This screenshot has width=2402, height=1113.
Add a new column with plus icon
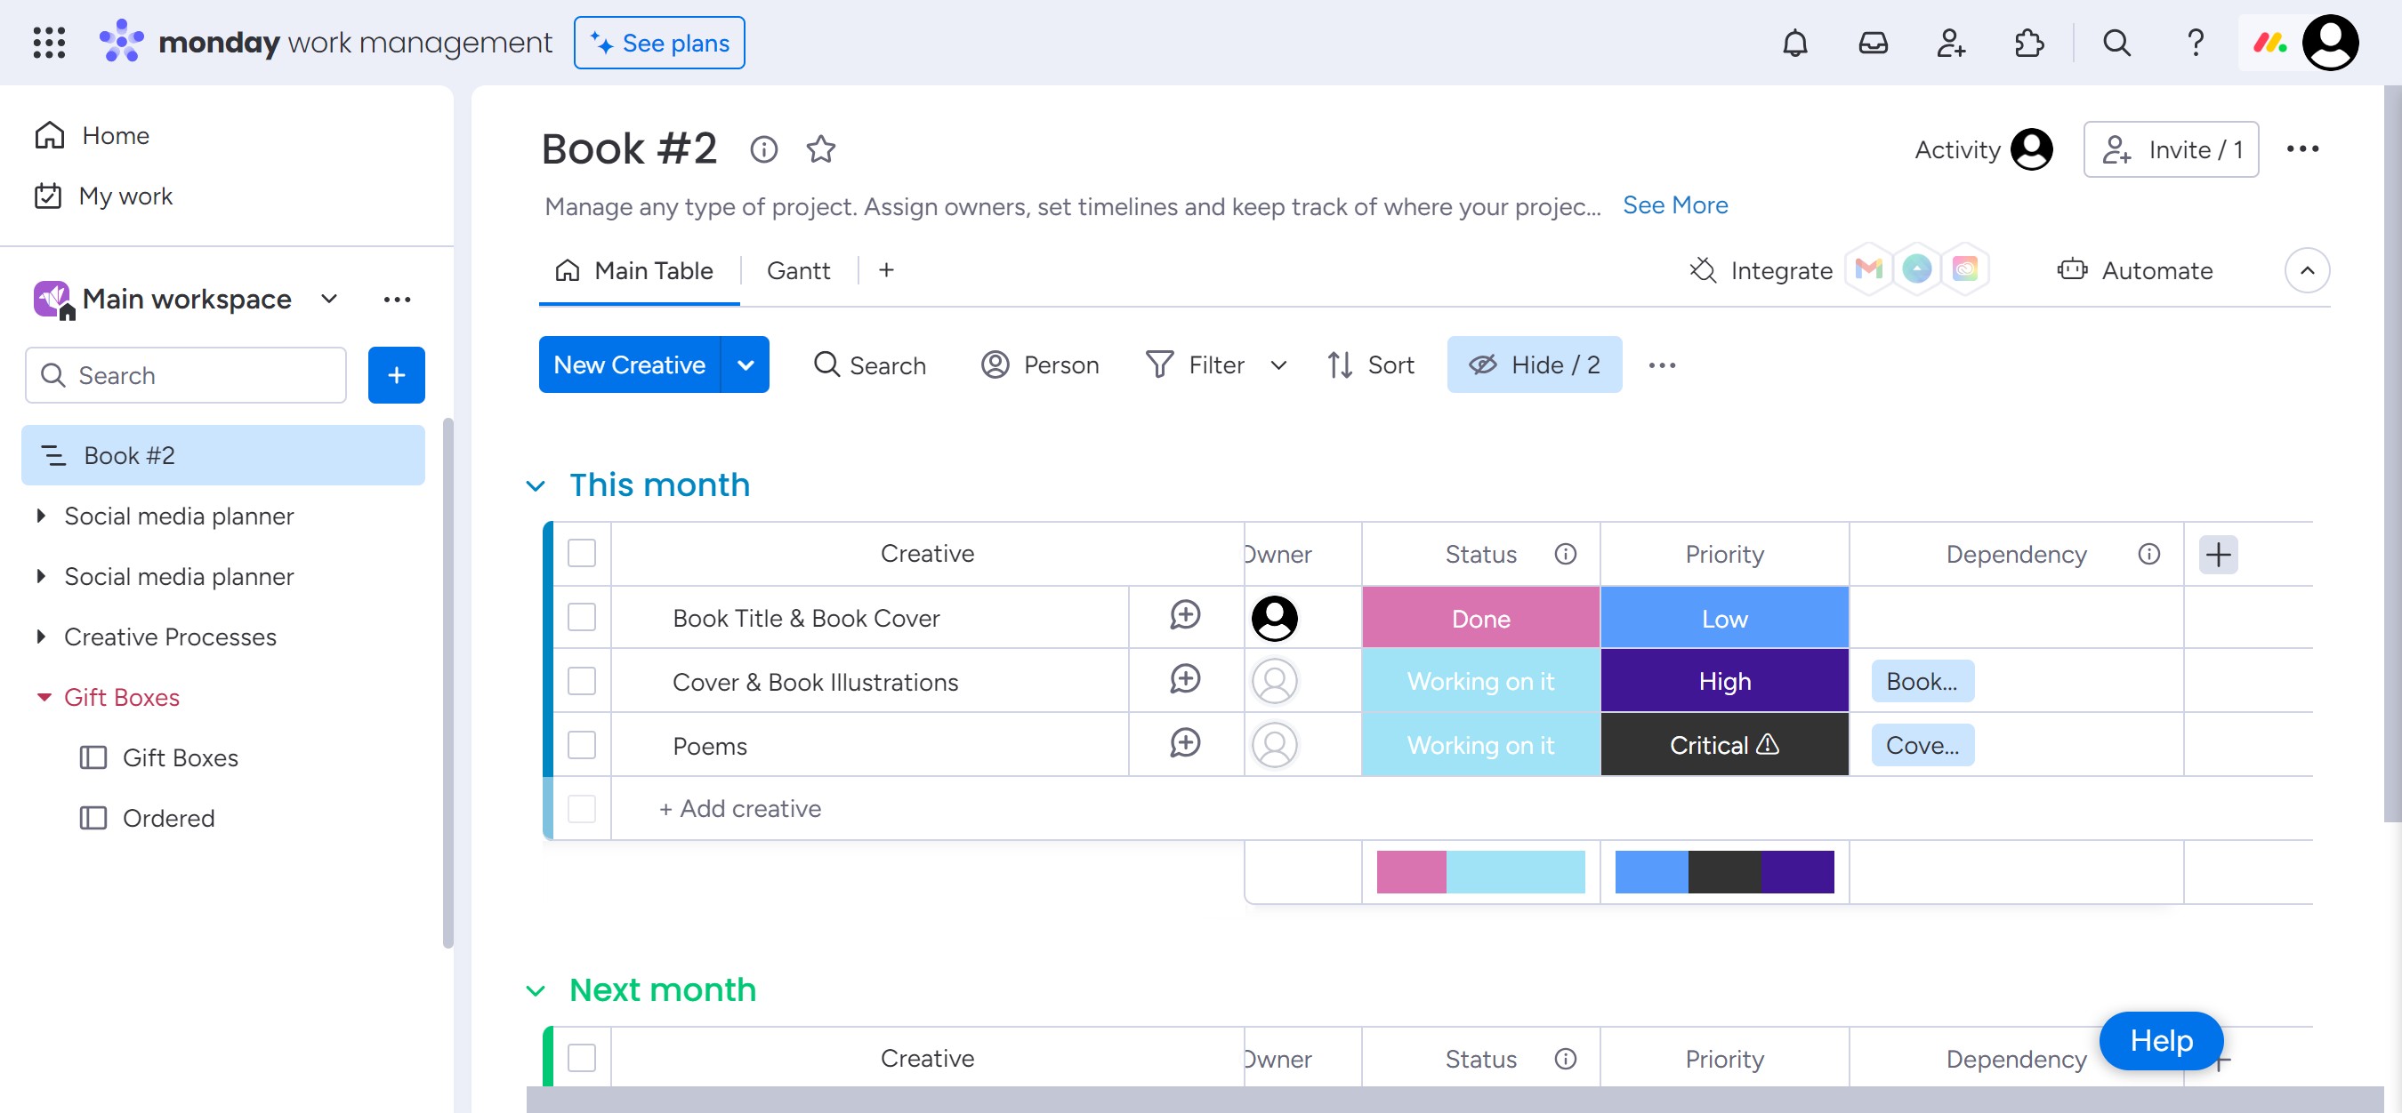click(2217, 554)
